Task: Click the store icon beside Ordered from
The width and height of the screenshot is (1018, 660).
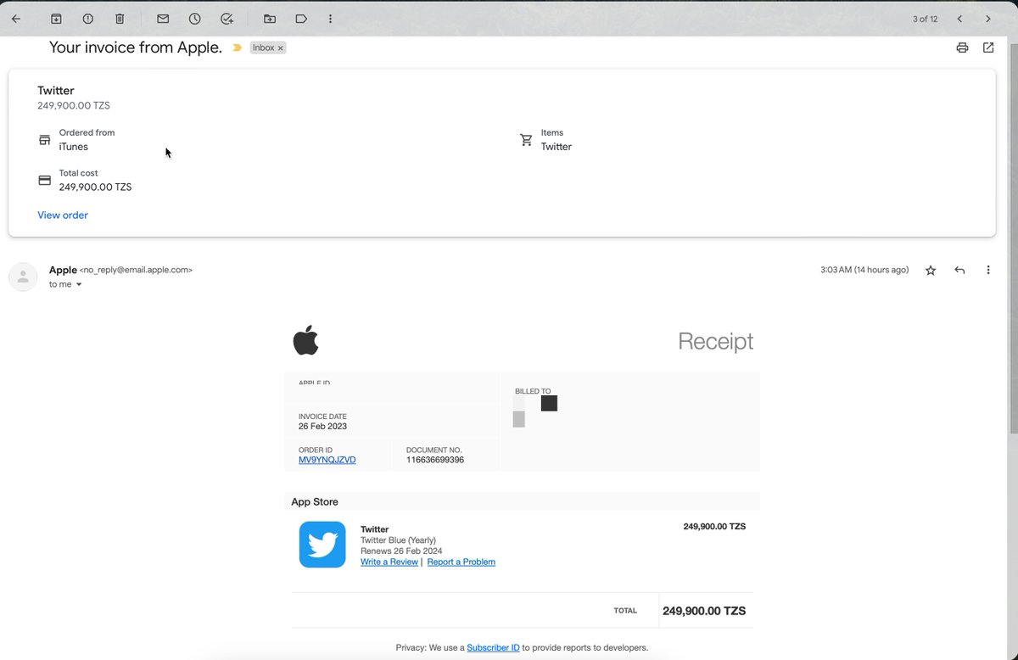Action: pos(45,140)
